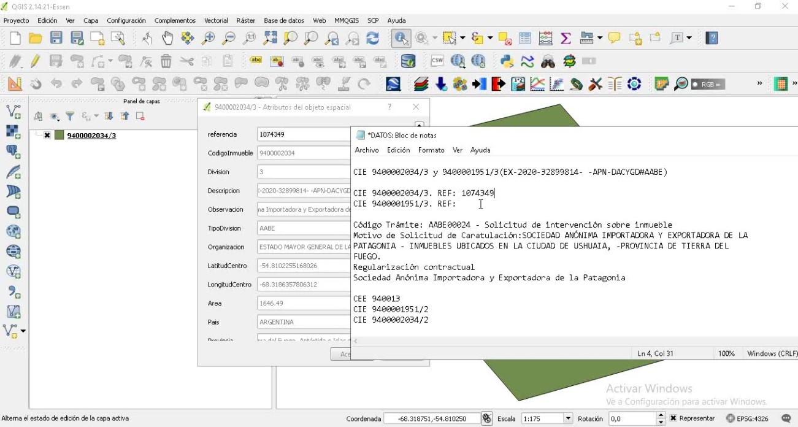Add raster layer from left toolbar

pyautogui.click(x=13, y=131)
